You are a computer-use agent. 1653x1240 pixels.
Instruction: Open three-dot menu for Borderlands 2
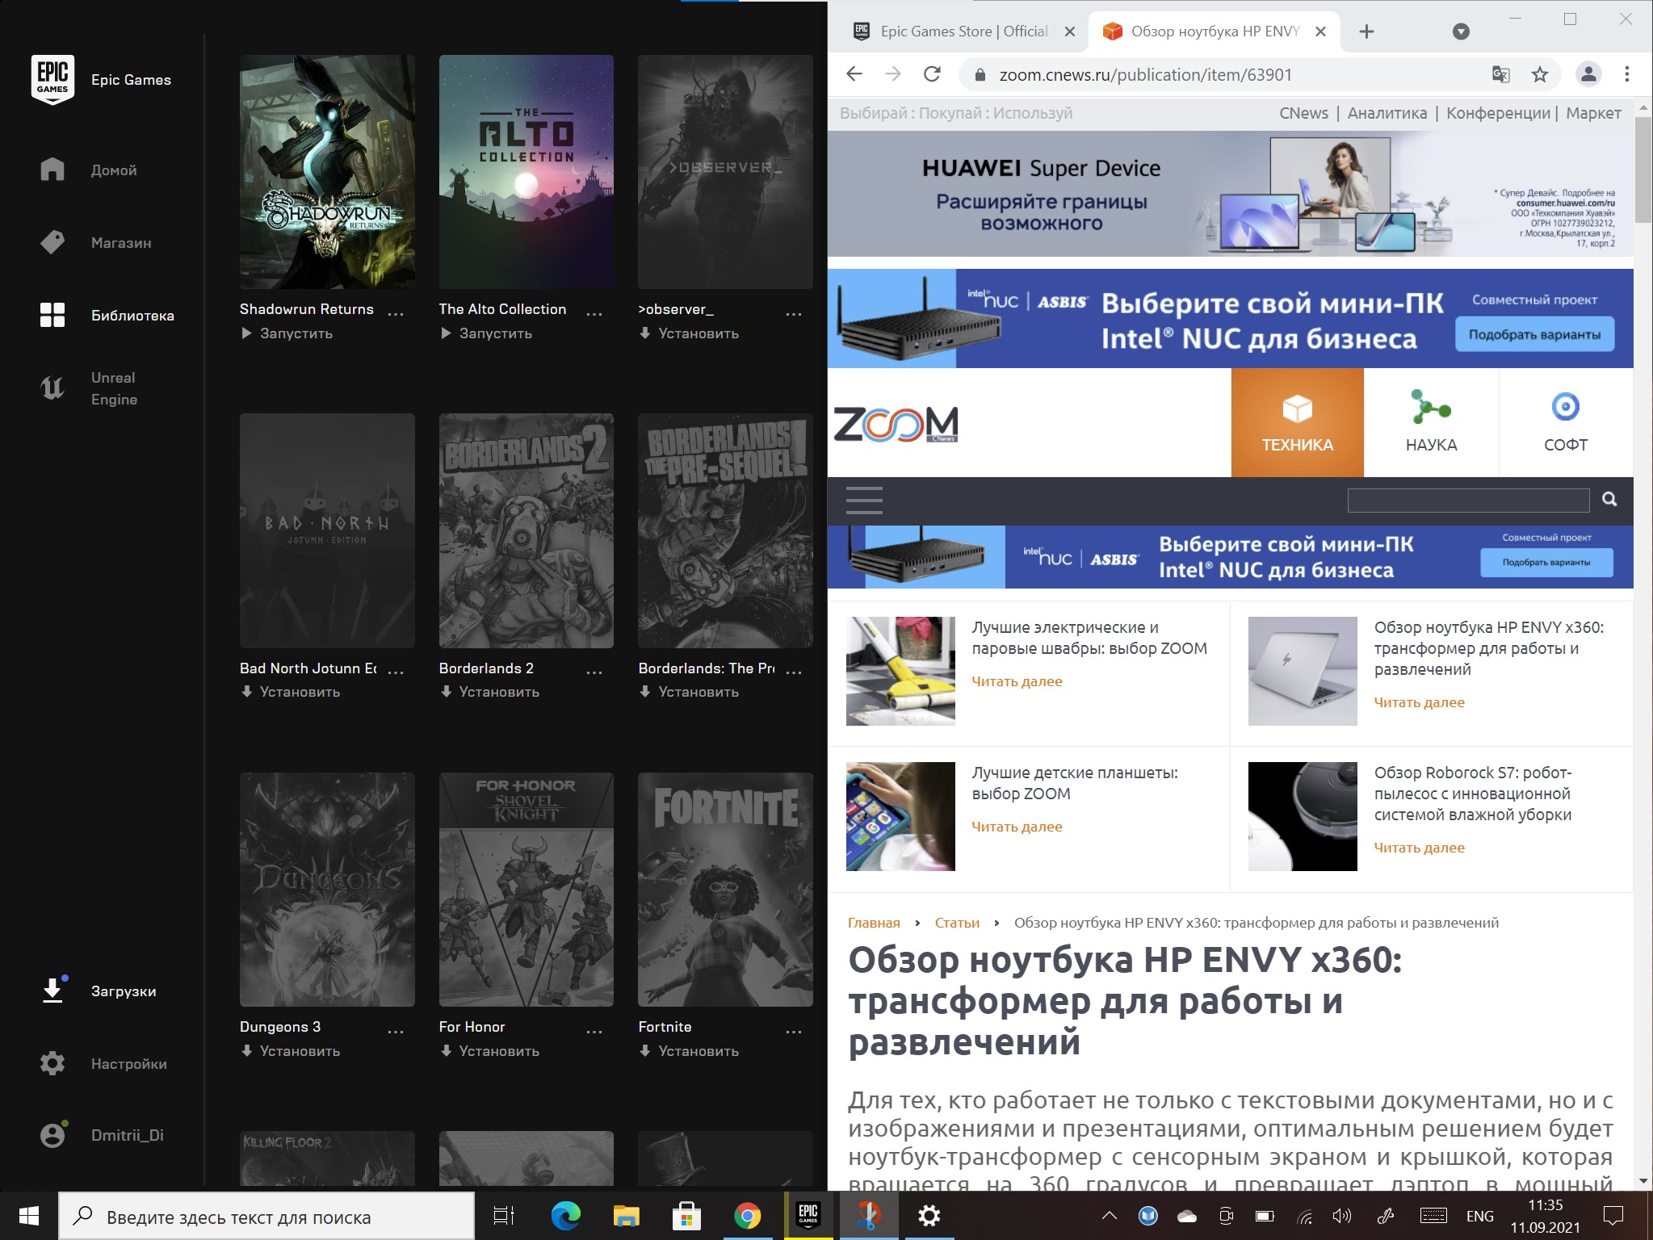(x=594, y=672)
